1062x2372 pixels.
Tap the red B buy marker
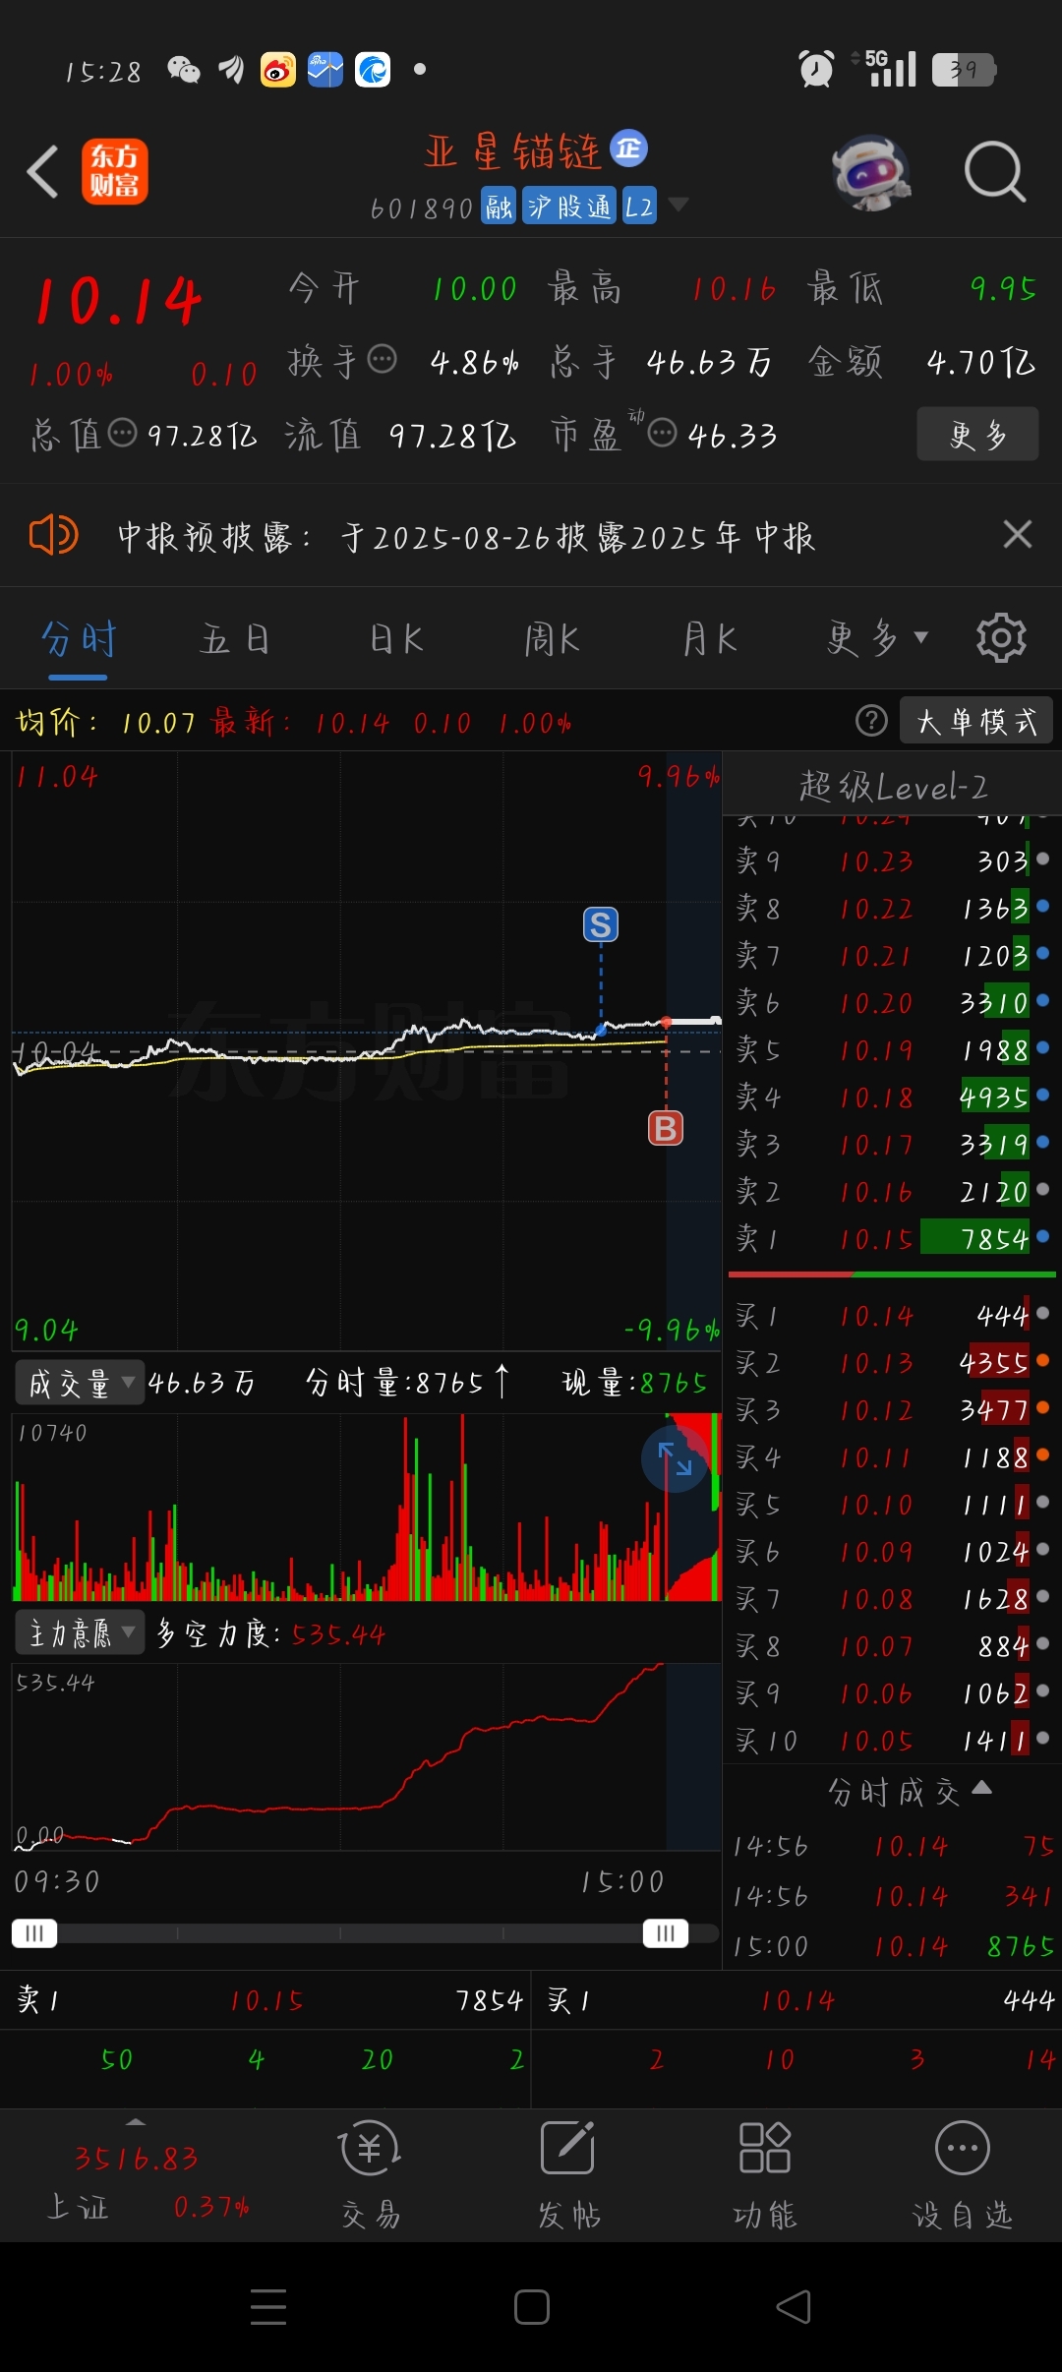(x=666, y=1128)
